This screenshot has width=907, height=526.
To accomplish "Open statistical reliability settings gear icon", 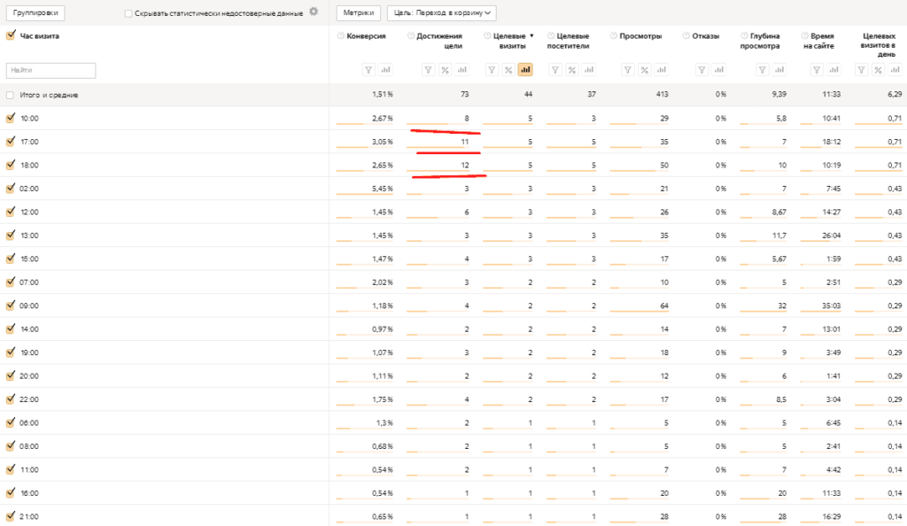I will coord(313,12).
